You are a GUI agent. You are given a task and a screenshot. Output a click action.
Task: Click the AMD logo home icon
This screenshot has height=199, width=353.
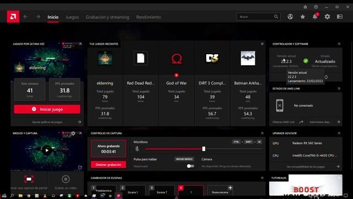13,17
